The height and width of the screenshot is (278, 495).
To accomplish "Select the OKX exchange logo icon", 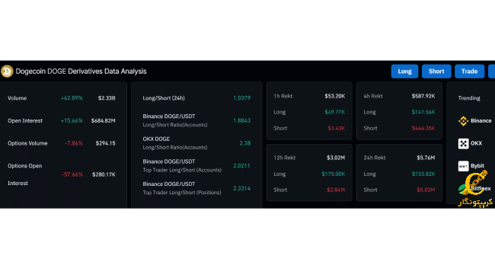I will (463, 143).
